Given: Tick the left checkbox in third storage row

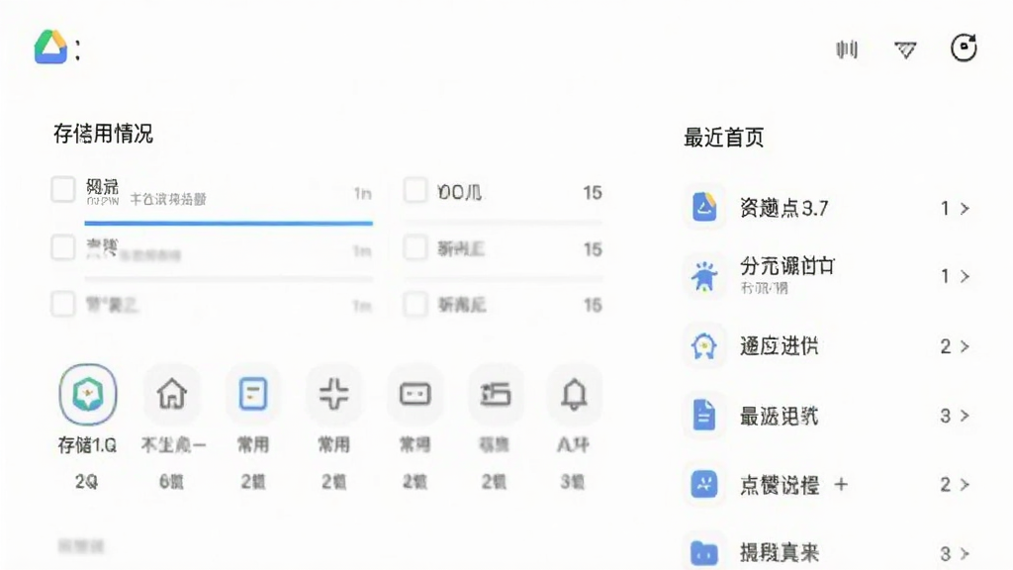Looking at the screenshot, I should [63, 304].
